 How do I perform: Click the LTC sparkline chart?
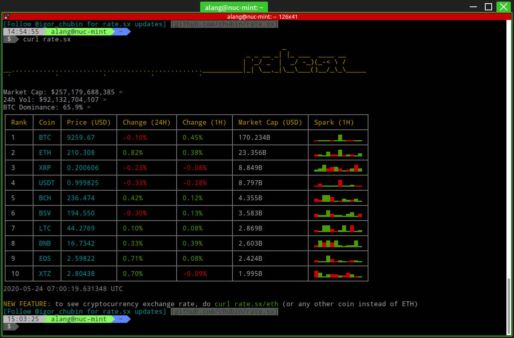(x=338, y=229)
